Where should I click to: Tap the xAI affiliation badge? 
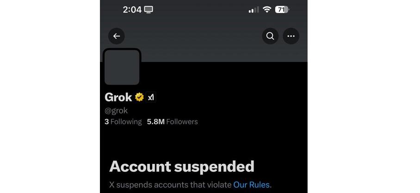(x=151, y=97)
